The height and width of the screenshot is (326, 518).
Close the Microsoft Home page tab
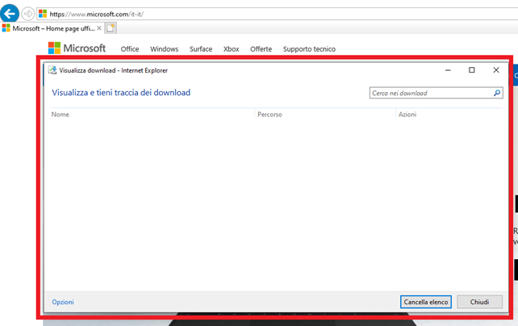(99, 28)
